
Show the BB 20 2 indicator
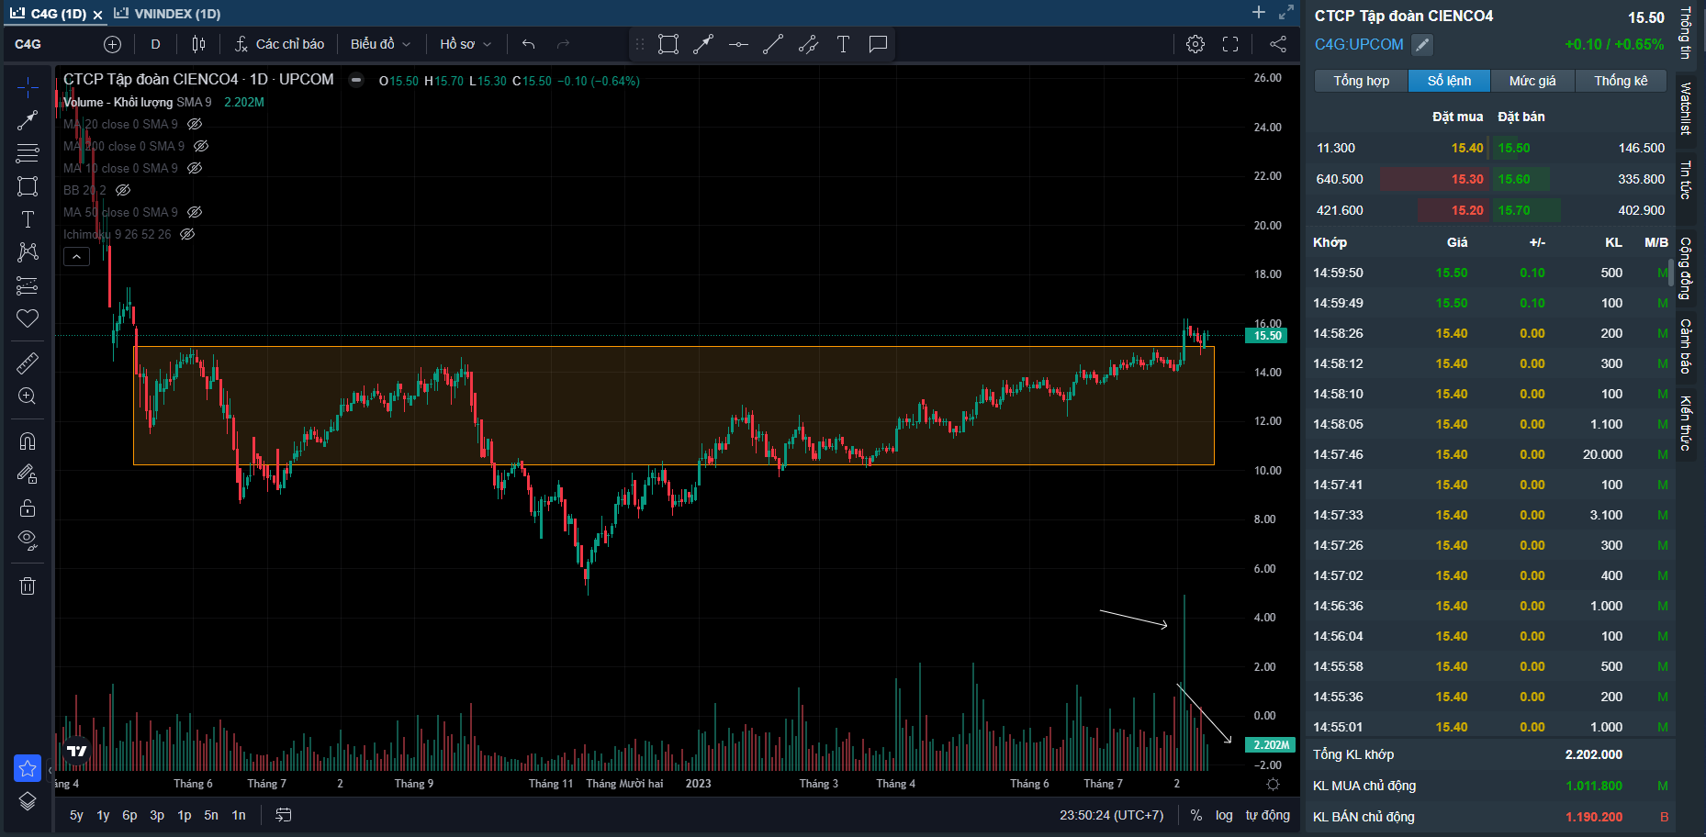coord(123,190)
